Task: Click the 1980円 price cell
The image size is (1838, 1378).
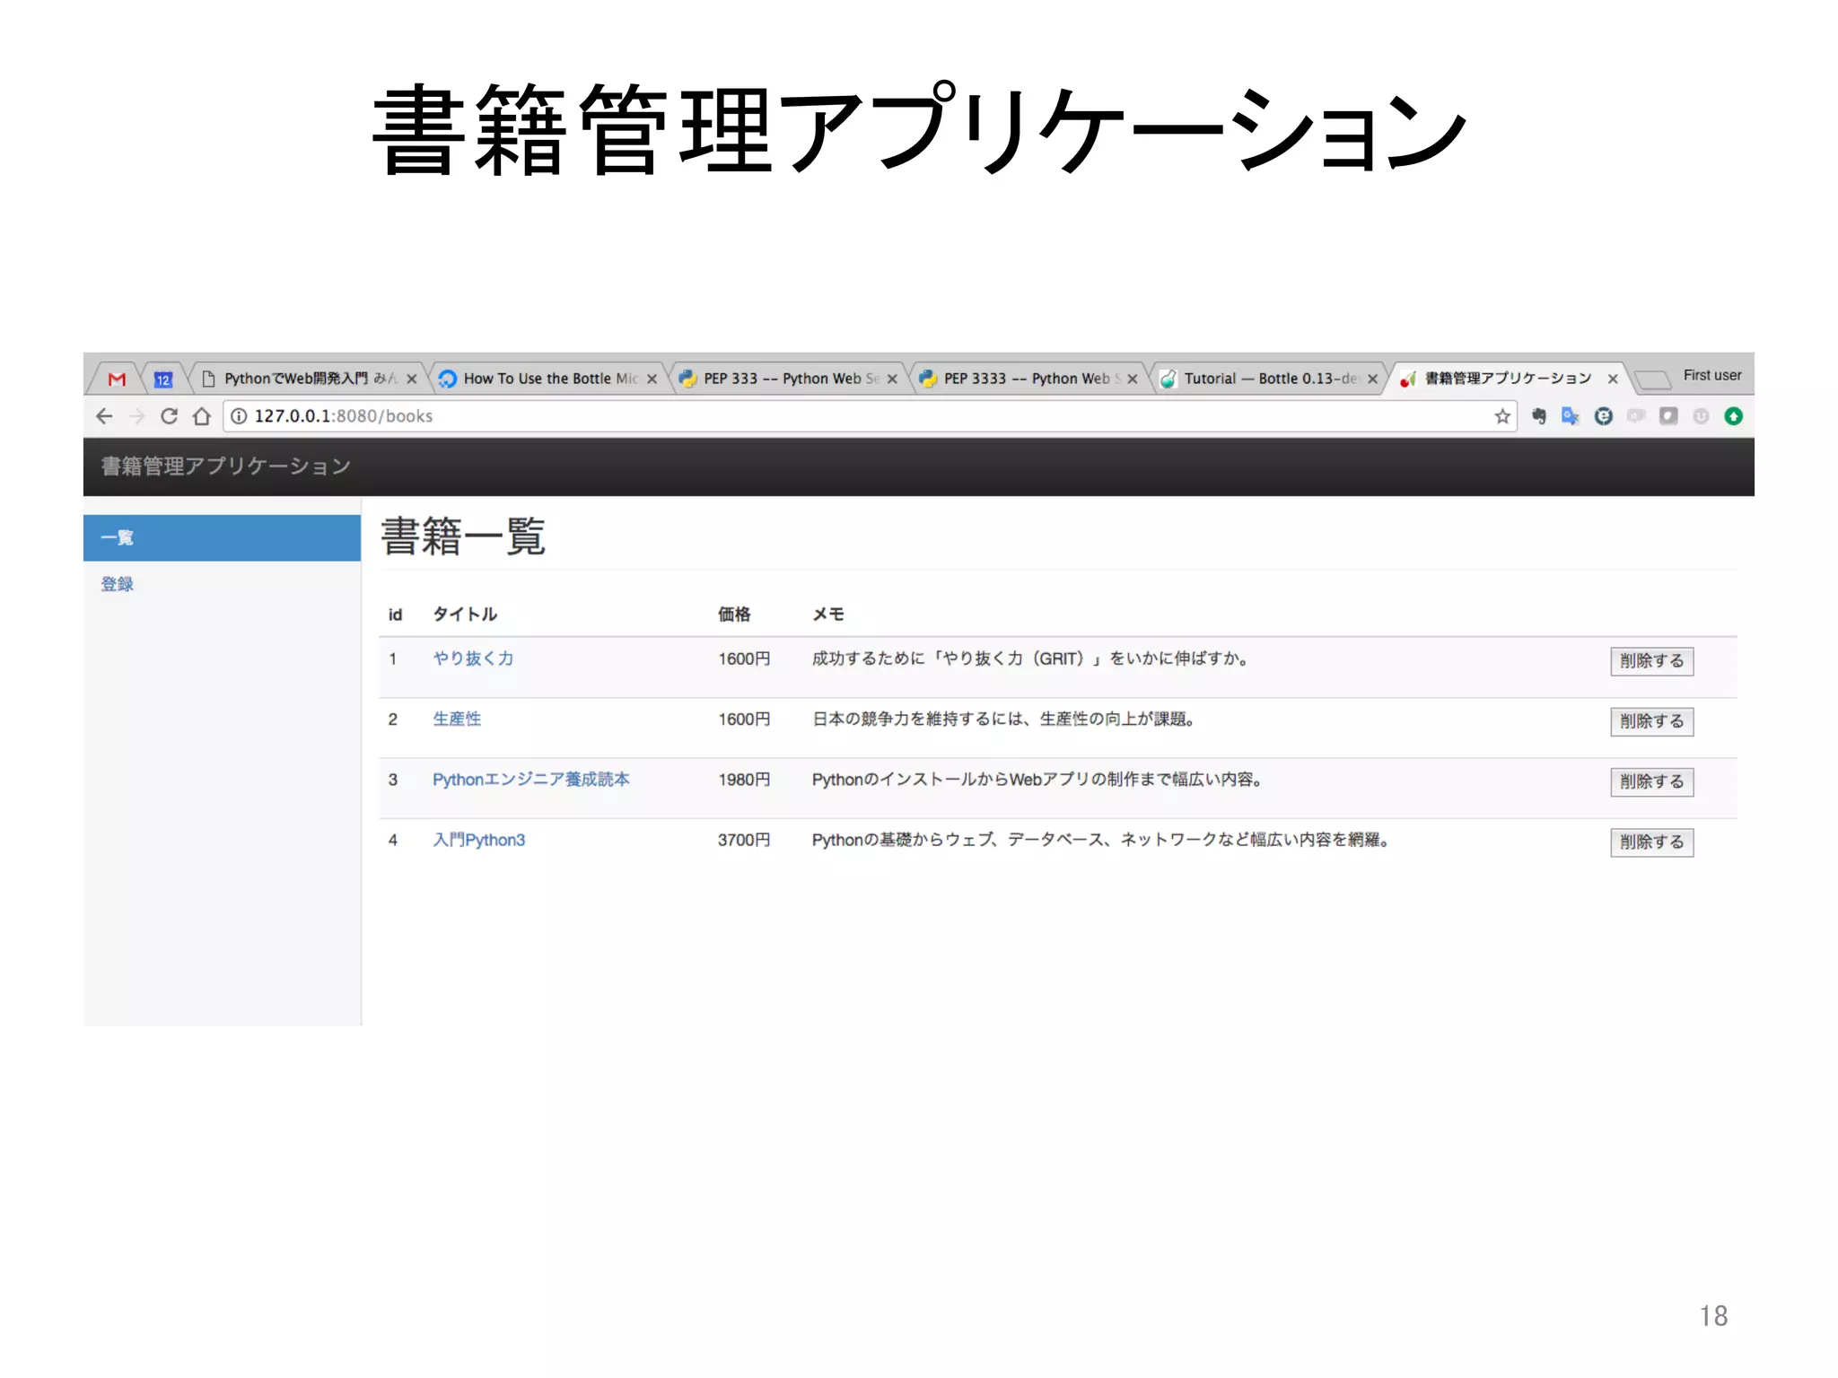Action: click(x=744, y=780)
